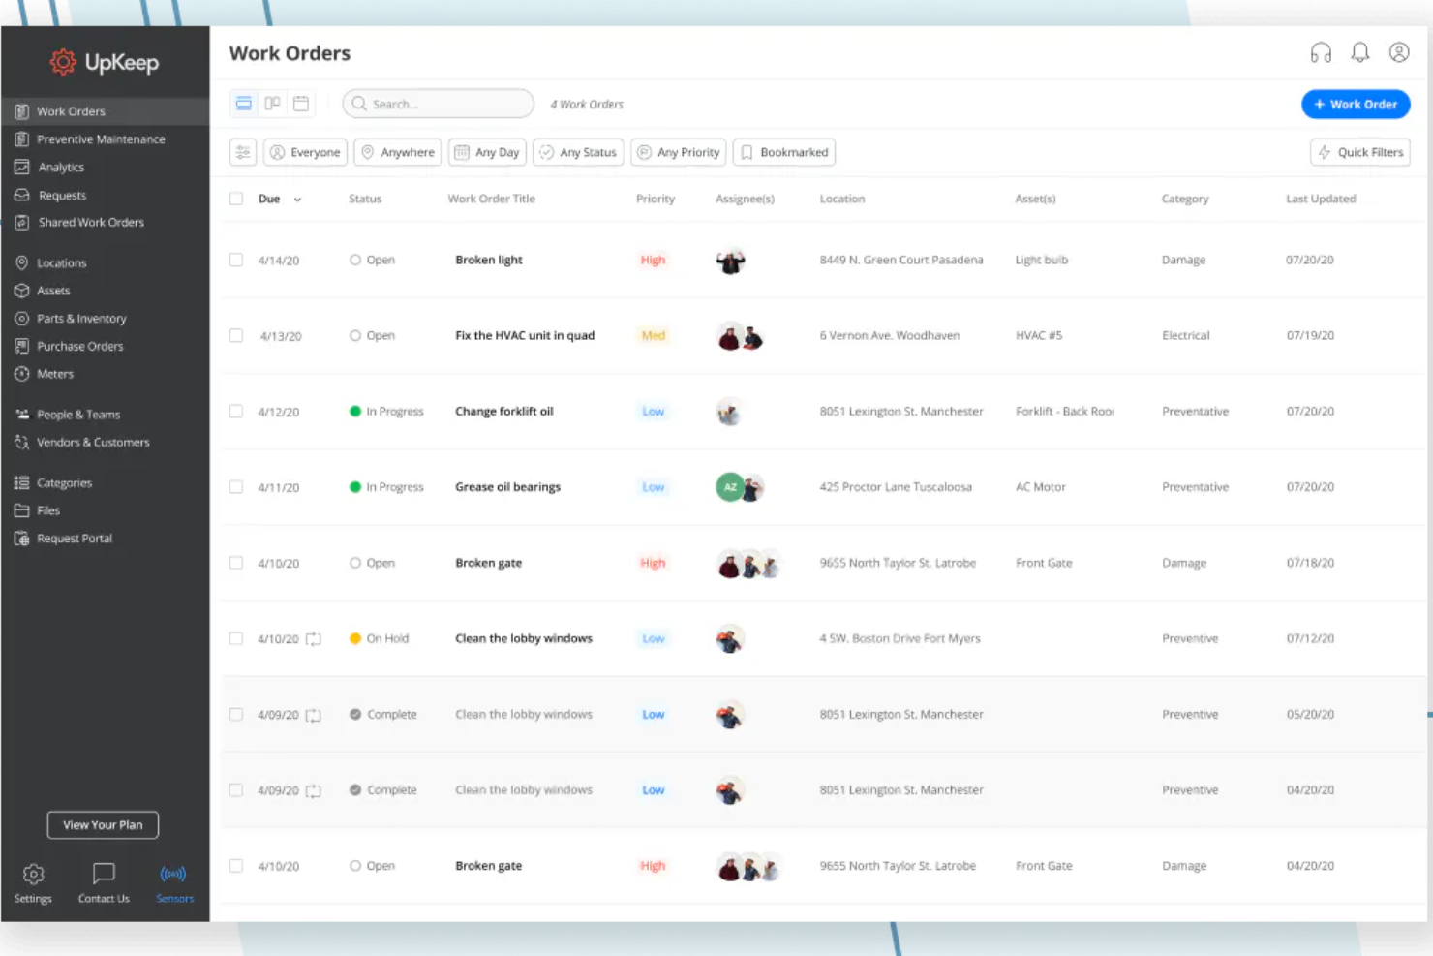Open the filter settings icon beside Everyone
The width and height of the screenshot is (1433, 956).
[243, 152]
